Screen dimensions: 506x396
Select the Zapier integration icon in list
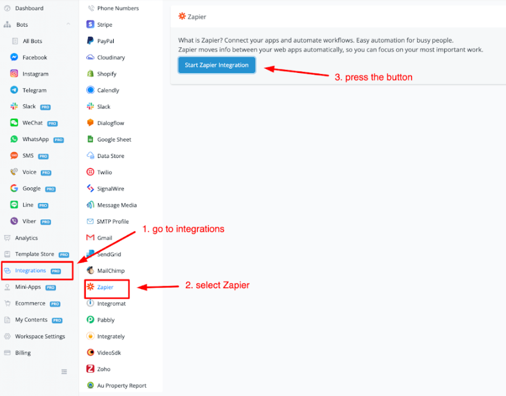[x=90, y=288]
